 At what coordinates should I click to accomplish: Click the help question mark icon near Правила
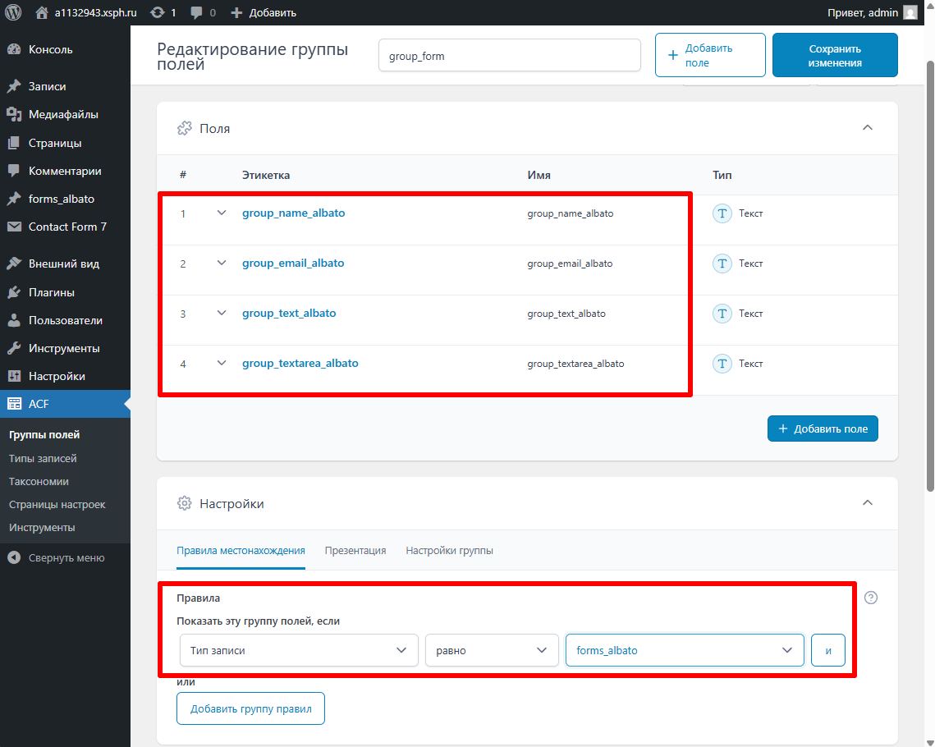coord(871,598)
